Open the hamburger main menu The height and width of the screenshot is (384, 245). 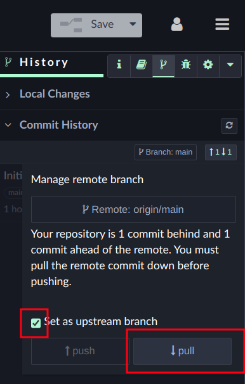(x=222, y=24)
